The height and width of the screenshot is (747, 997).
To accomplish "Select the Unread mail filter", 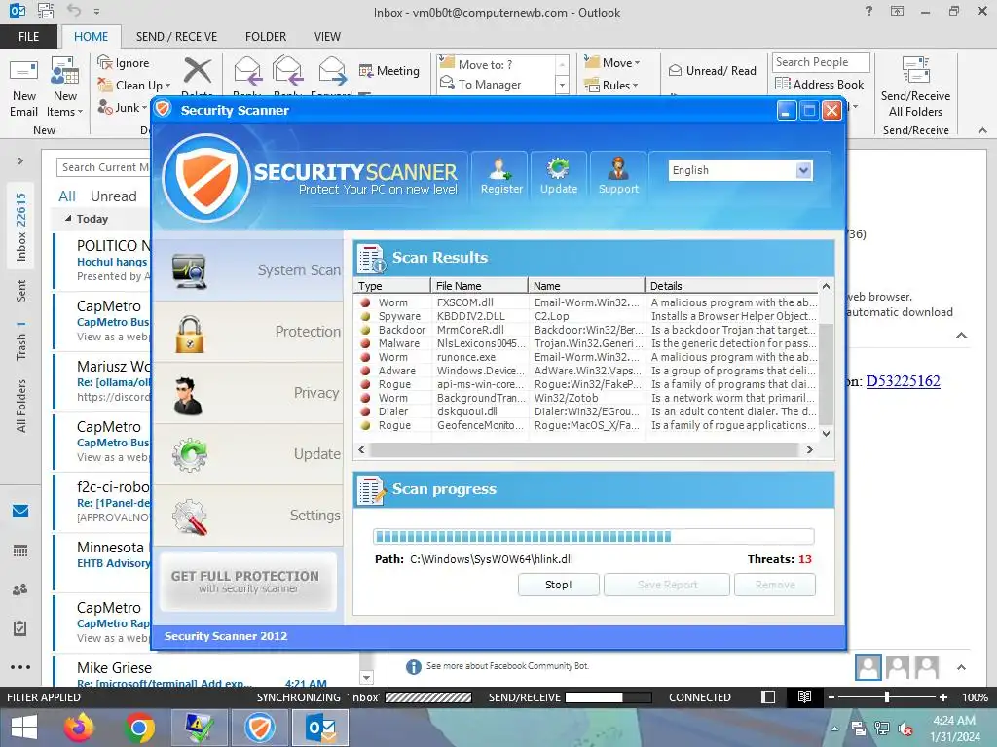I will [113, 196].
